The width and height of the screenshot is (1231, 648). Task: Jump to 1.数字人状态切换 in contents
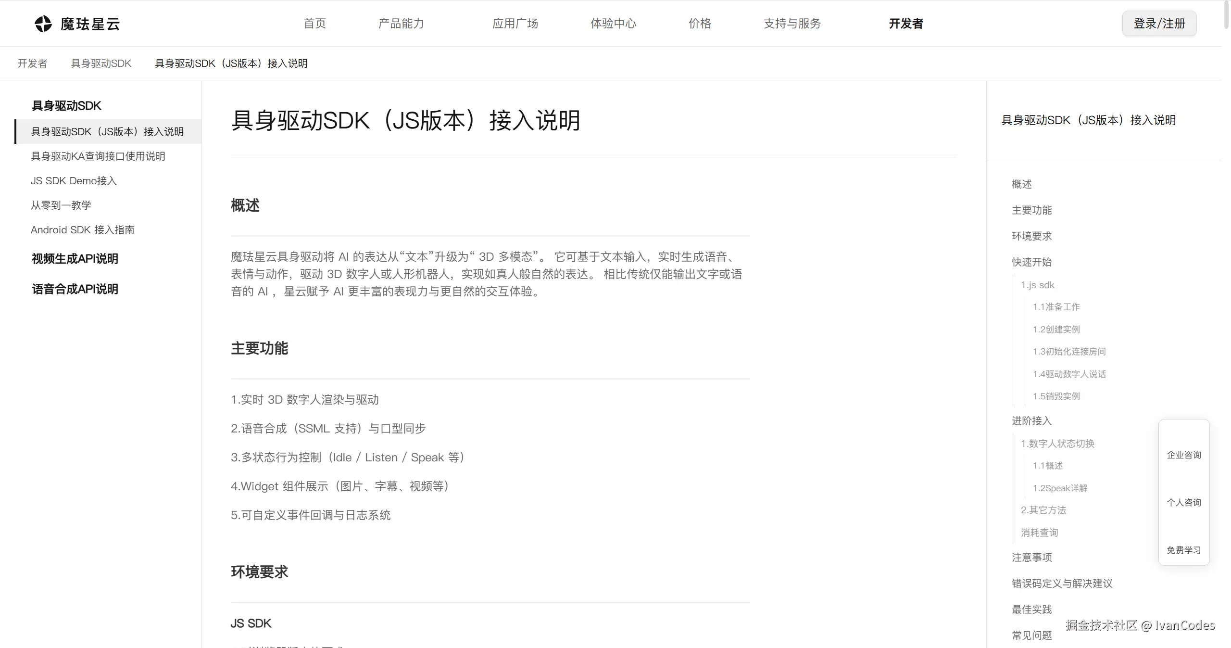tap(1058, 444)
